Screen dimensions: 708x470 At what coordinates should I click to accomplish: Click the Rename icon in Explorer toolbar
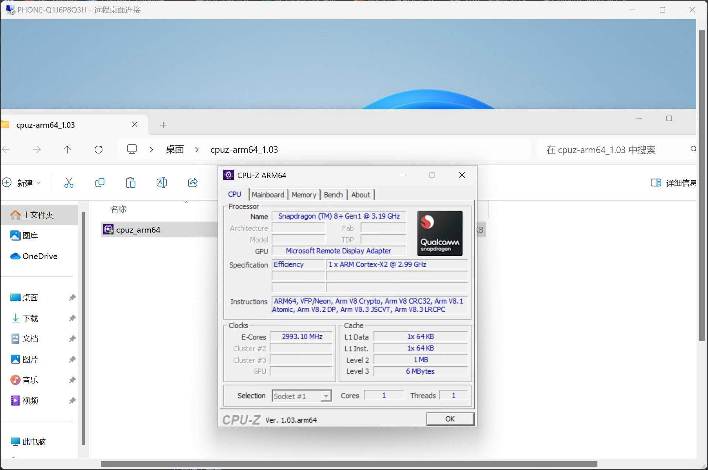click(x=162, y=183)
